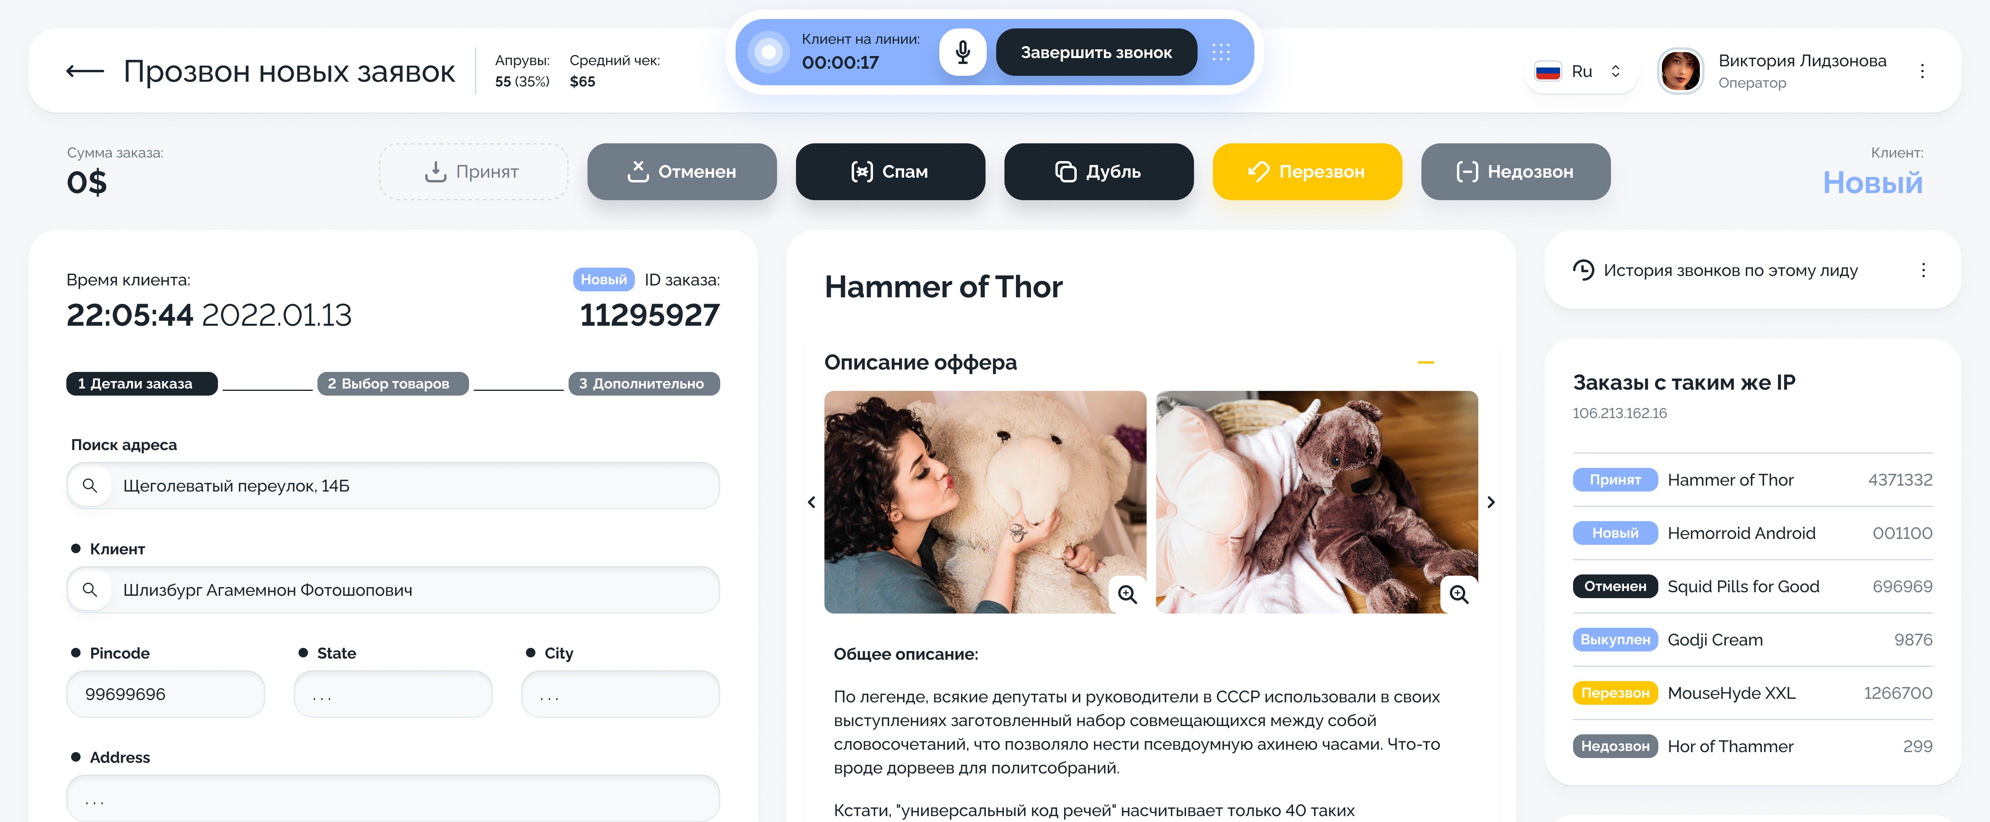Mark order as Перезвон
The width and height of the screenshot is (1990, 822).
coord(1307,171)
